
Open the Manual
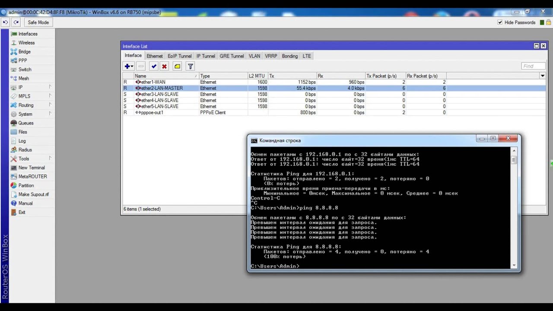point(25,203)
